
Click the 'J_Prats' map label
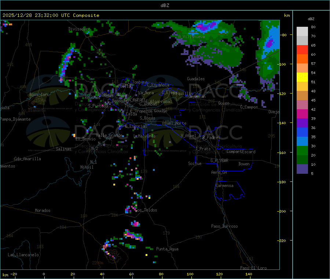203,149
